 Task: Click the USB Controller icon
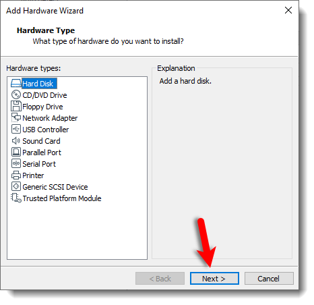pos(16,129)
